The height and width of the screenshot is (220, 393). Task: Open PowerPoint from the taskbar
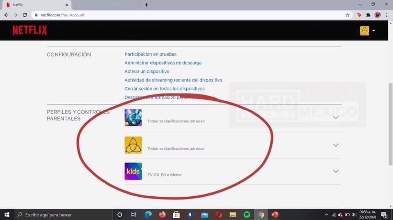pos(275,215)
